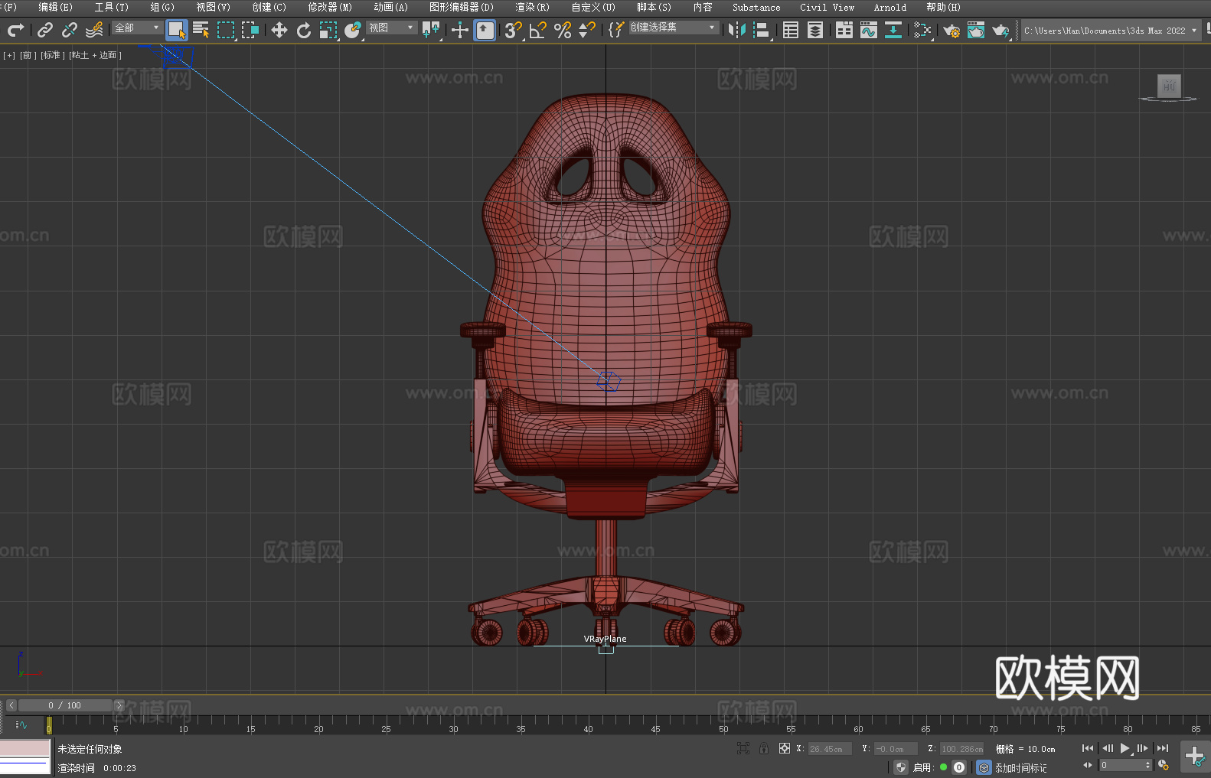
Task: Go to start of animation
Action: click(1088, 748)
